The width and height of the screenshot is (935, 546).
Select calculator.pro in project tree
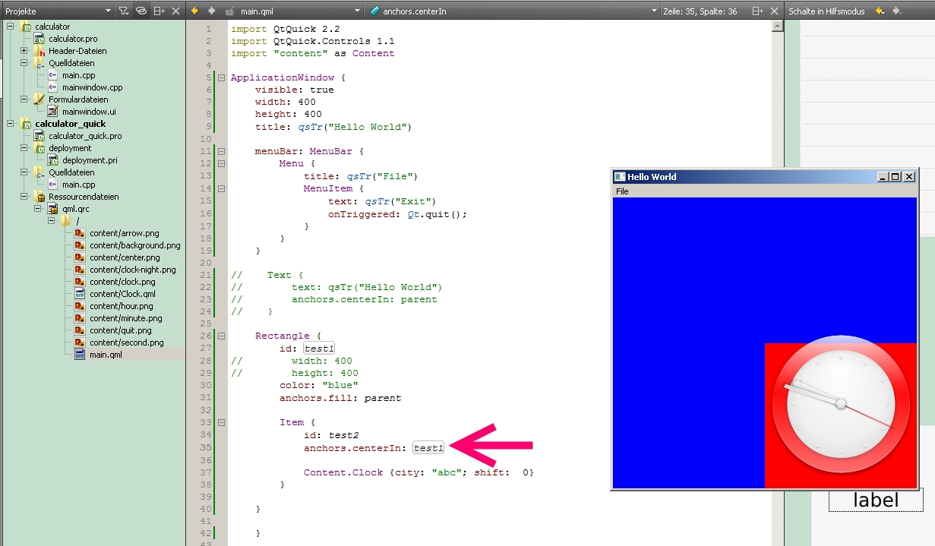click(x=73, y=39)
